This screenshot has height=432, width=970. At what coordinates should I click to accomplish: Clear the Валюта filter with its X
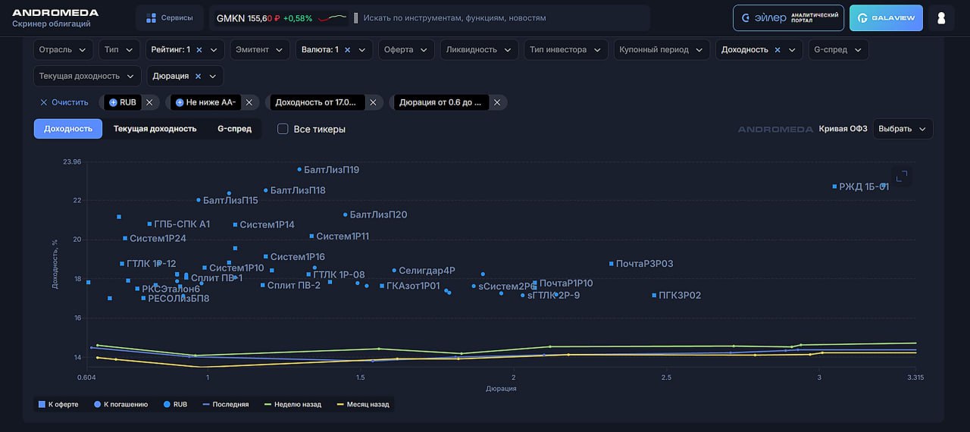point(347,50)
